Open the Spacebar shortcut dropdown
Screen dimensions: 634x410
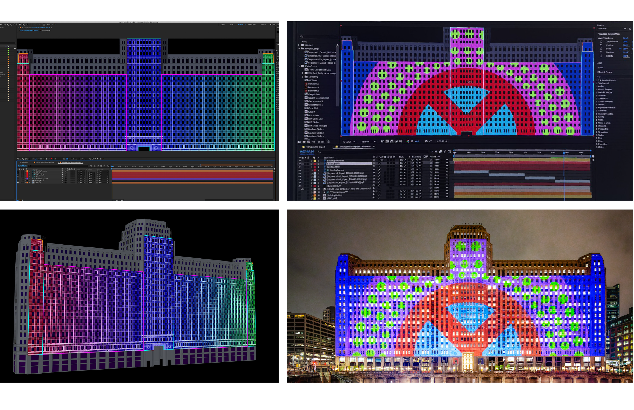click(625, 28)
